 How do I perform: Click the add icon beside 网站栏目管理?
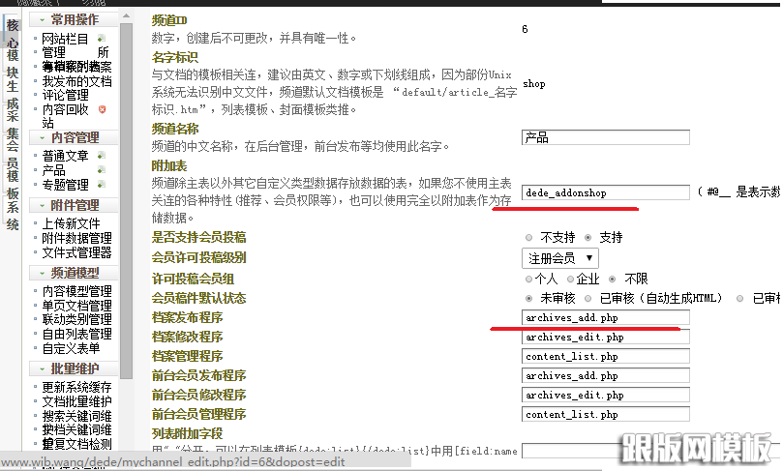tap(101, 39)
